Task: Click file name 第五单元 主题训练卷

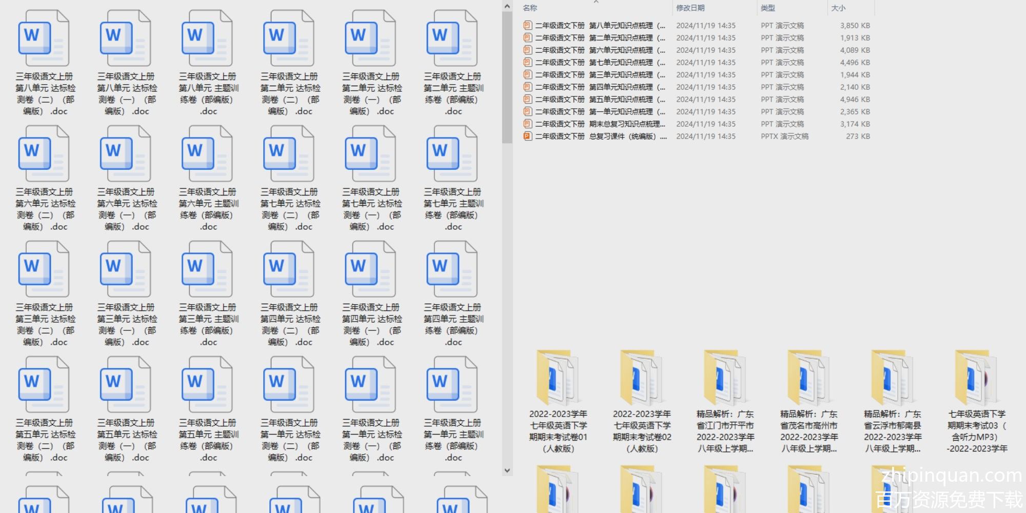Action: (x=208, y=440)
